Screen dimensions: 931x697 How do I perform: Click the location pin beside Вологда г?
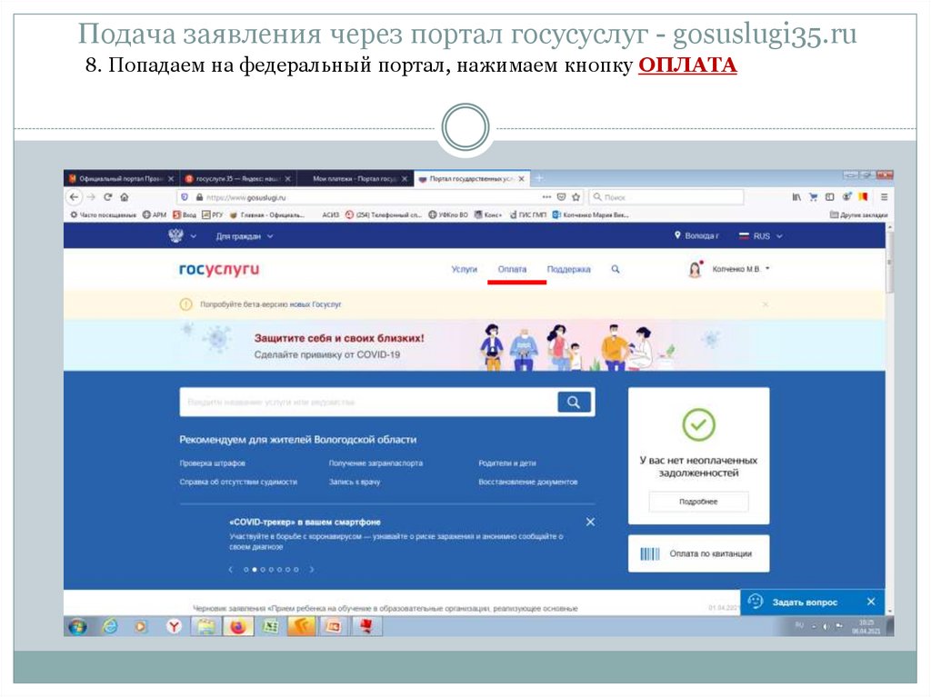click(x=676, y=235)
